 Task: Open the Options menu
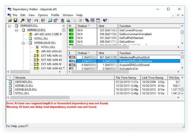(x=43, y=15)
